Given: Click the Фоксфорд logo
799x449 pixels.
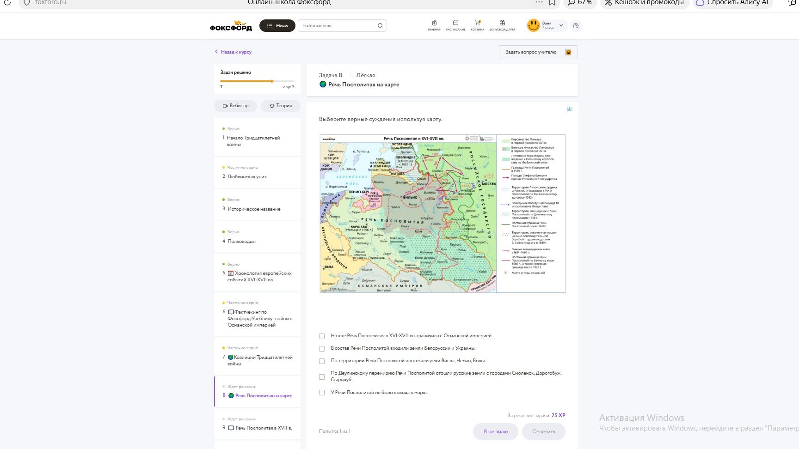Looking at the screenshot, I should pyautogui.click(x=231, y=26).
